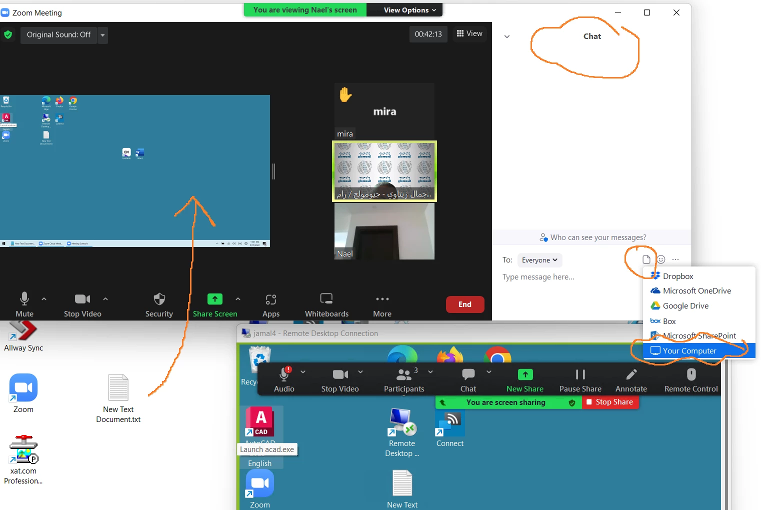Choose Microsoft OneDrive from file menu
This screenshot has height=510, width=768.
click(x=699, y=290)
